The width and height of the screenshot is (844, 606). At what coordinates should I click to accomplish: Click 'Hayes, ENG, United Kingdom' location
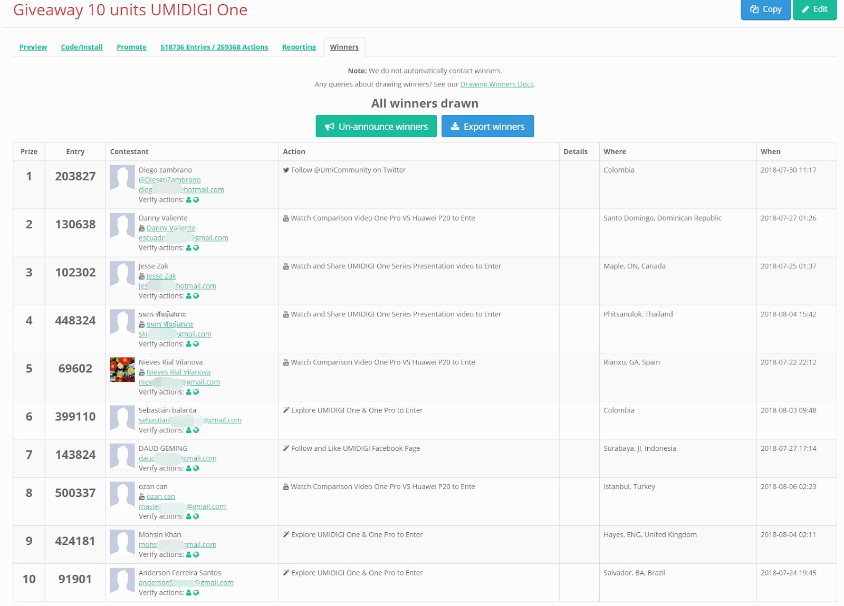point(650,534)
